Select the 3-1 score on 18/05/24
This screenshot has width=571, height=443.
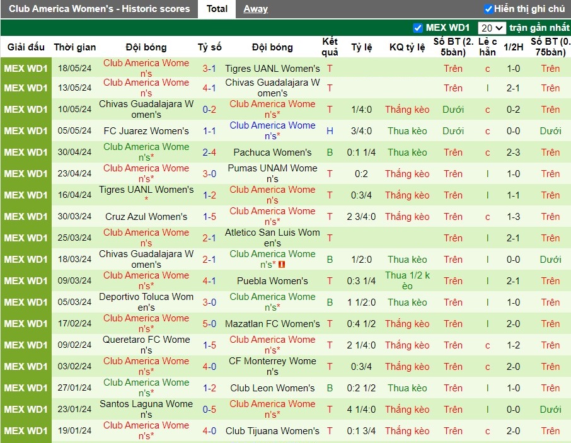[209, 69]
